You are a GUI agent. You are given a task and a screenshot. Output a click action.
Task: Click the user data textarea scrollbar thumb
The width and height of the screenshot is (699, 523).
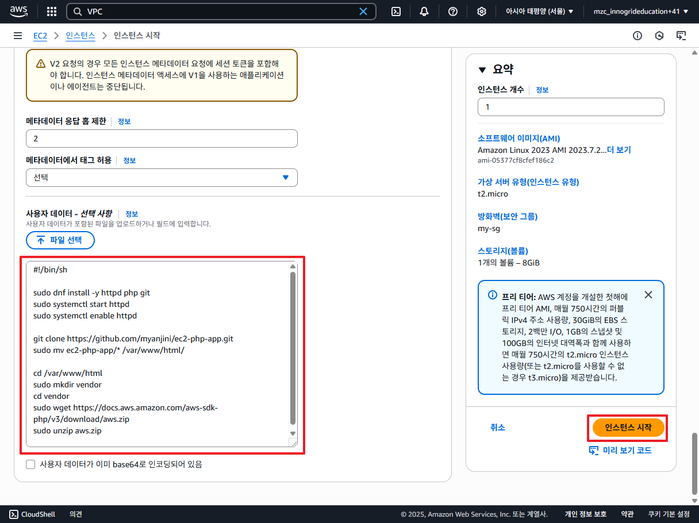(x=293, y=348)
